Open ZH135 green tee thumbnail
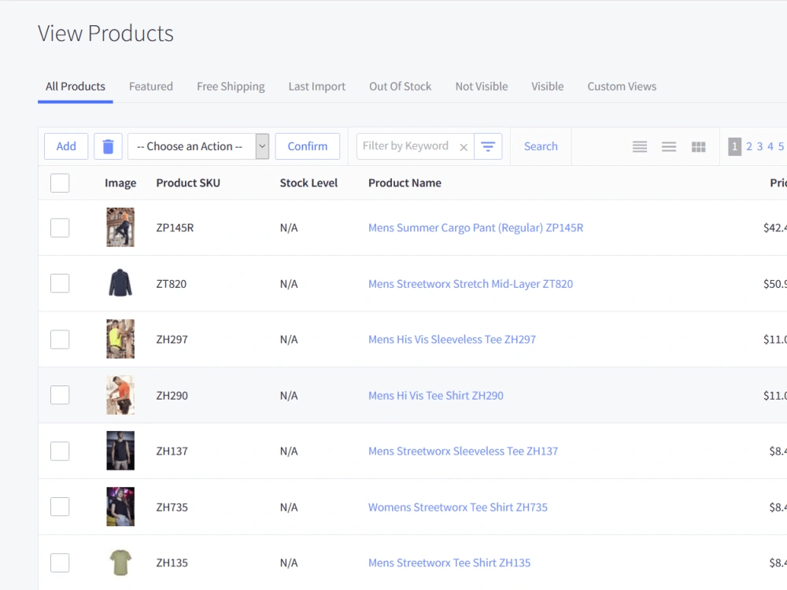Viewport: 787px width, 590px height. coord(120,562)
